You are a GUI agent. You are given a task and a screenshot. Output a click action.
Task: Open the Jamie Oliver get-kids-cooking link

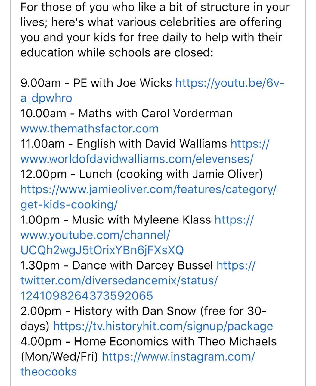click(148, 190)
